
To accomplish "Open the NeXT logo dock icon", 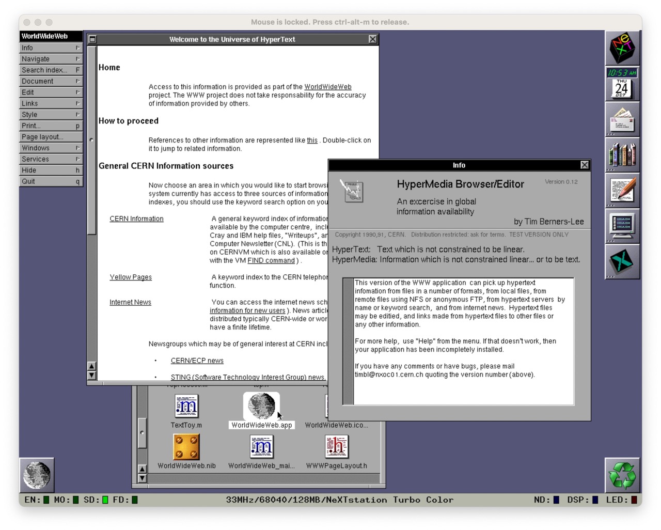I will pos(622,48).
